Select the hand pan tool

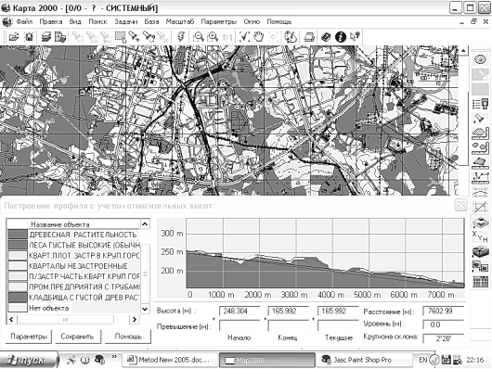[x=259, y=37]
